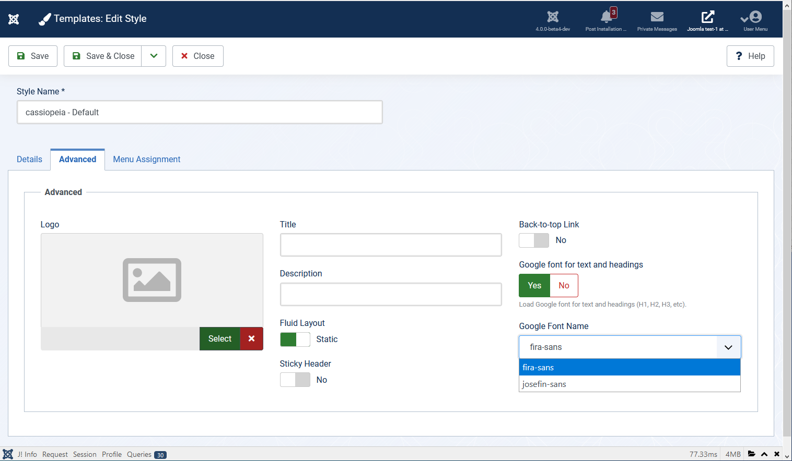Open the Joomla logo menu toggle
Screen dimensions: 792x461
click(14, 19)
